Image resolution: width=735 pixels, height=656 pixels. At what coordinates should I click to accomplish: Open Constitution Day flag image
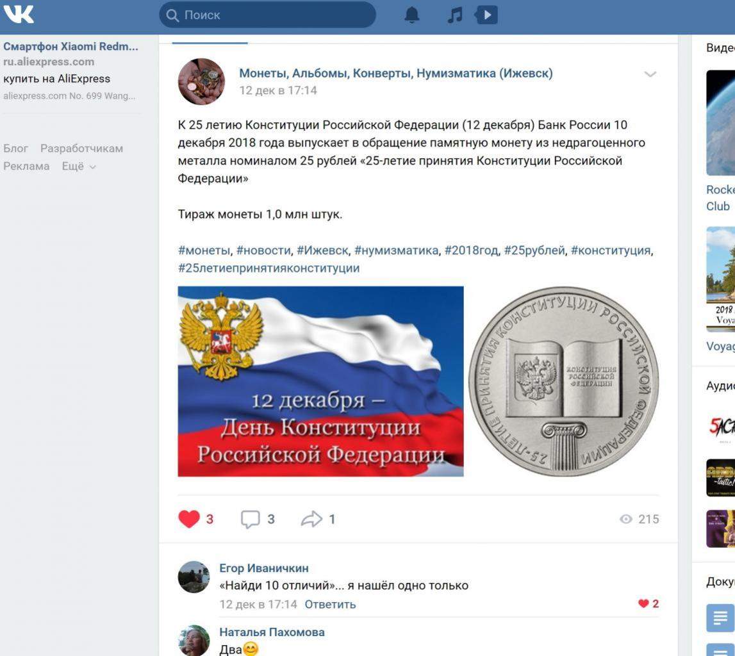320,381
